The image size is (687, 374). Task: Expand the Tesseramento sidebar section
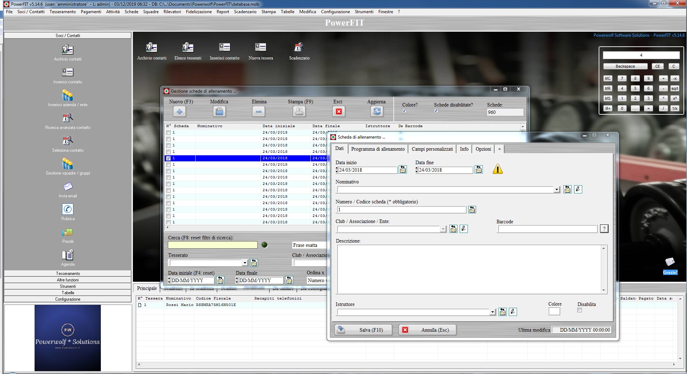(x=68, y=274)
